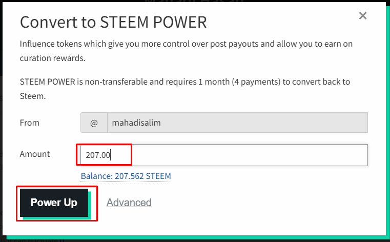Close the Convert to STEEM POWER dialog

(x=363, y=16)
